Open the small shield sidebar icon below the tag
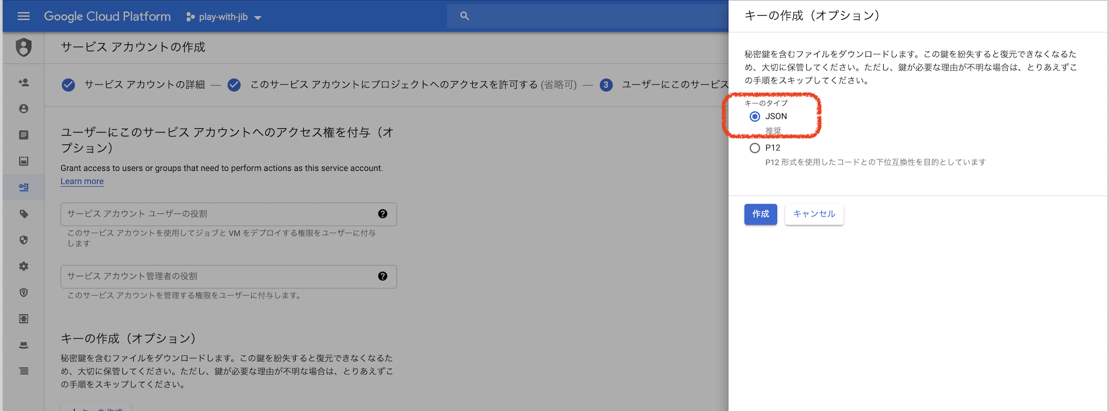This screenshot has height=411, width=1109. pyautogui.click(x=23, y=240)
